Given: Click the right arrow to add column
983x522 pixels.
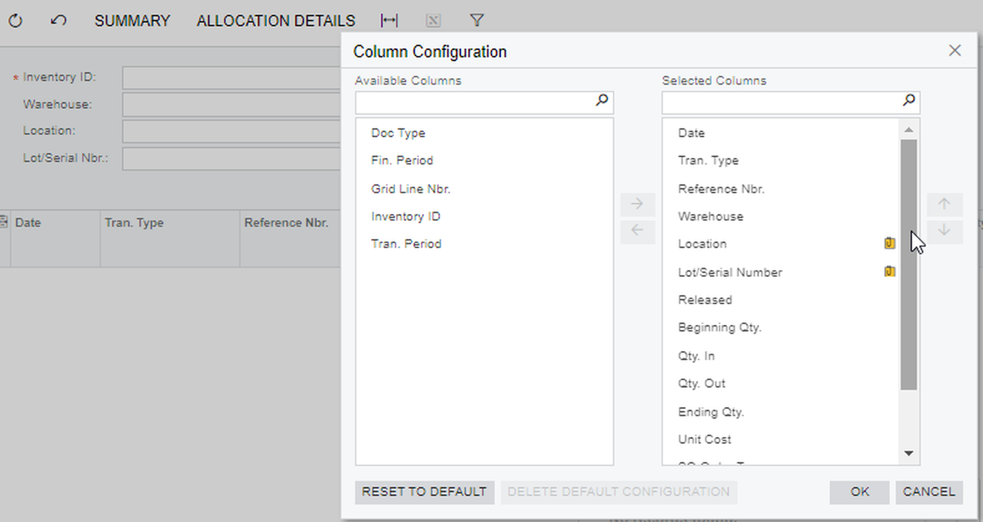Looking at the screenshot, I should pyautogui.click(x=637, y=204).
